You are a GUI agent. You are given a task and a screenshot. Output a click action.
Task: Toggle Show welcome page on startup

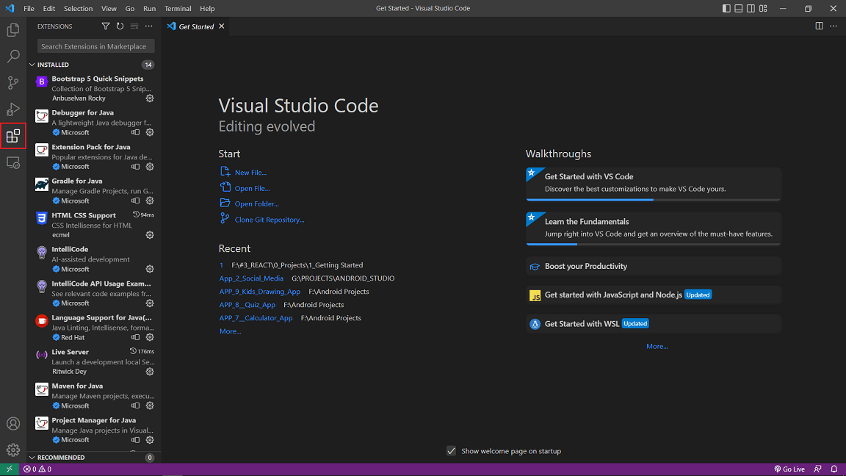click(x=451, y=450)
